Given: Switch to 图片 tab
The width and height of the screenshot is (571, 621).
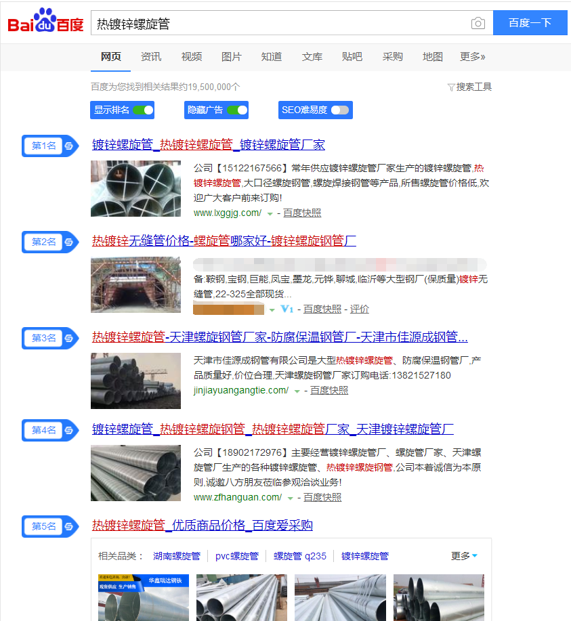Looking at the screenshot, I should pyautogui.click(x=232, y=57).
